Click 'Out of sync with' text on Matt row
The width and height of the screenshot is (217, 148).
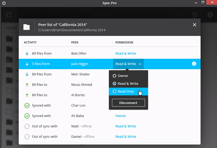[x=45, y=126]
